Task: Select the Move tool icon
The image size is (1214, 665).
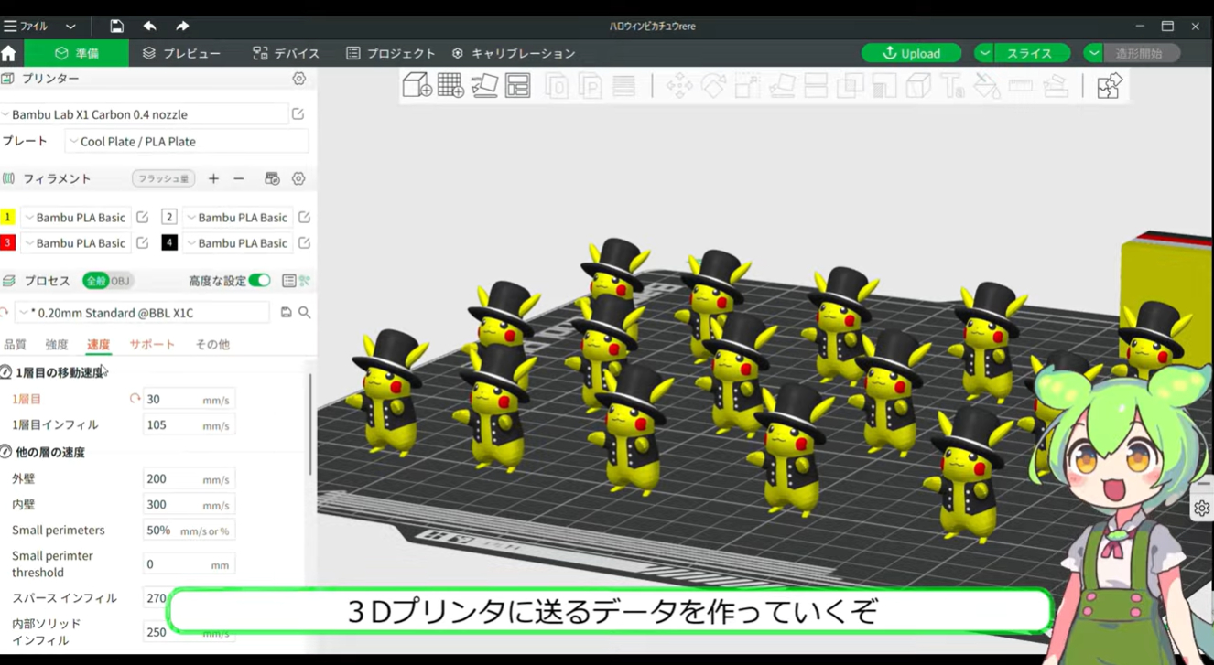Action: (x=679, y=86)
